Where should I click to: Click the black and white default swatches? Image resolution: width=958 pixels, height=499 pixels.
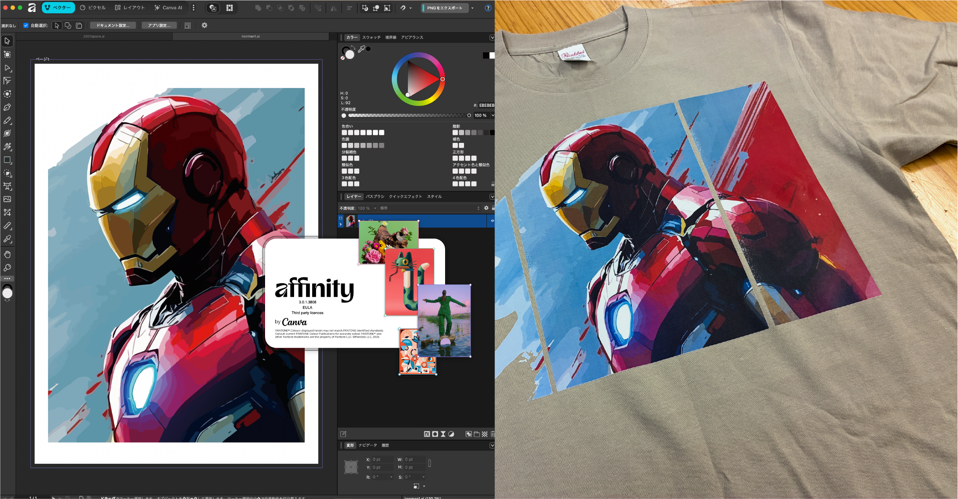pyautogui.click(x=488, y=55)
